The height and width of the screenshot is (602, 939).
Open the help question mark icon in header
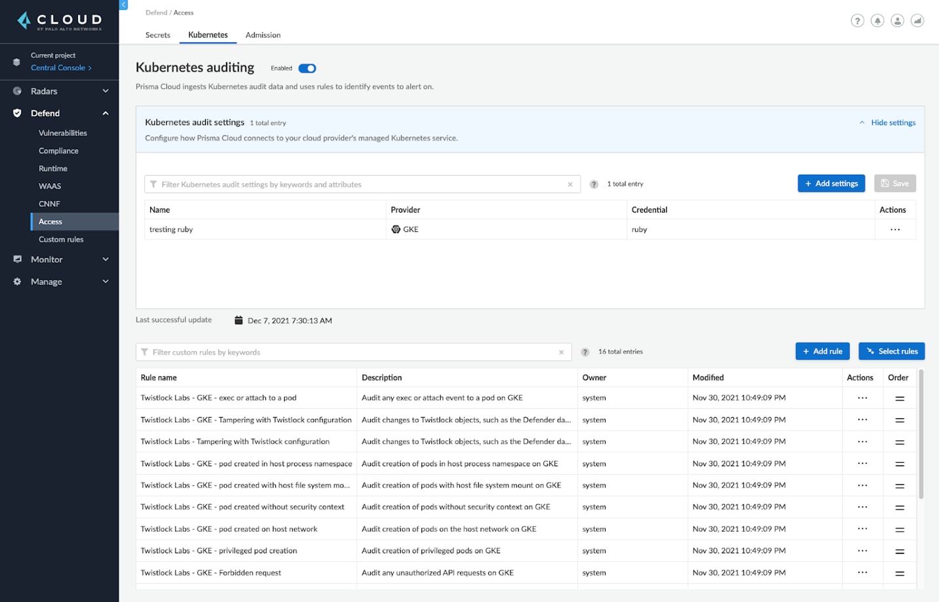857,20
